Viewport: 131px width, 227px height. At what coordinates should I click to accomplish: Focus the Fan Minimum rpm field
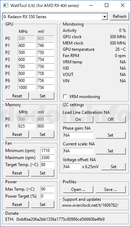coord(47,151)
